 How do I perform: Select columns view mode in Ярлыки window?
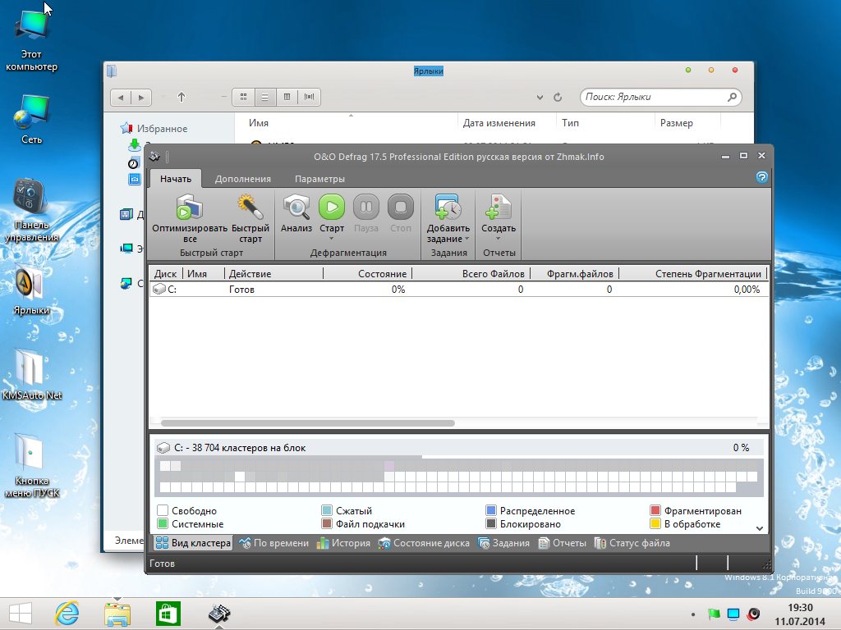point(287,97)
